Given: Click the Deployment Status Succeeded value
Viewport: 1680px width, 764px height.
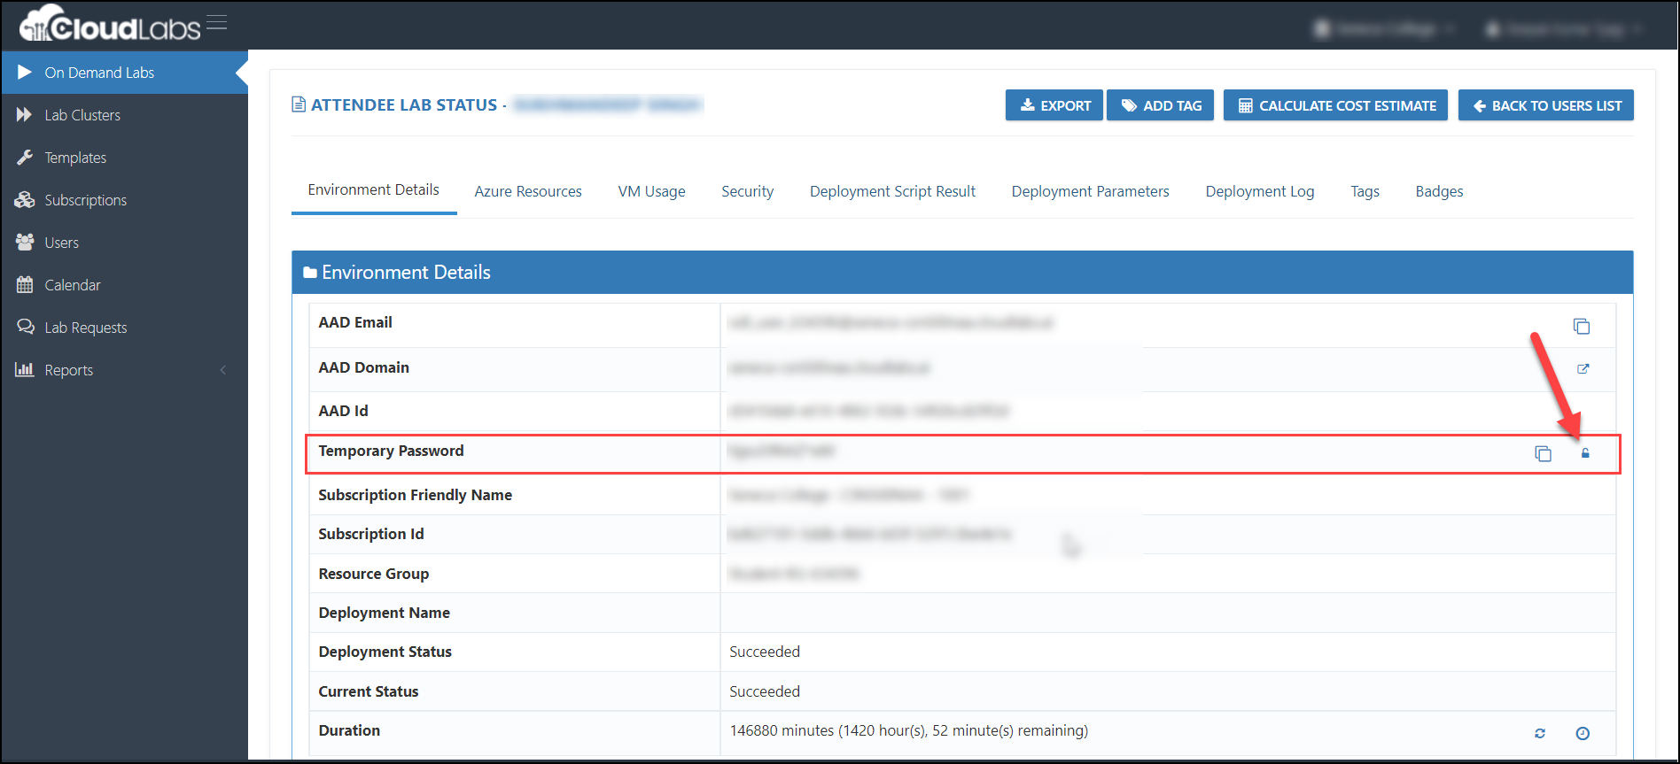Looking at the screenshot, I should click(x=765, y=652).
